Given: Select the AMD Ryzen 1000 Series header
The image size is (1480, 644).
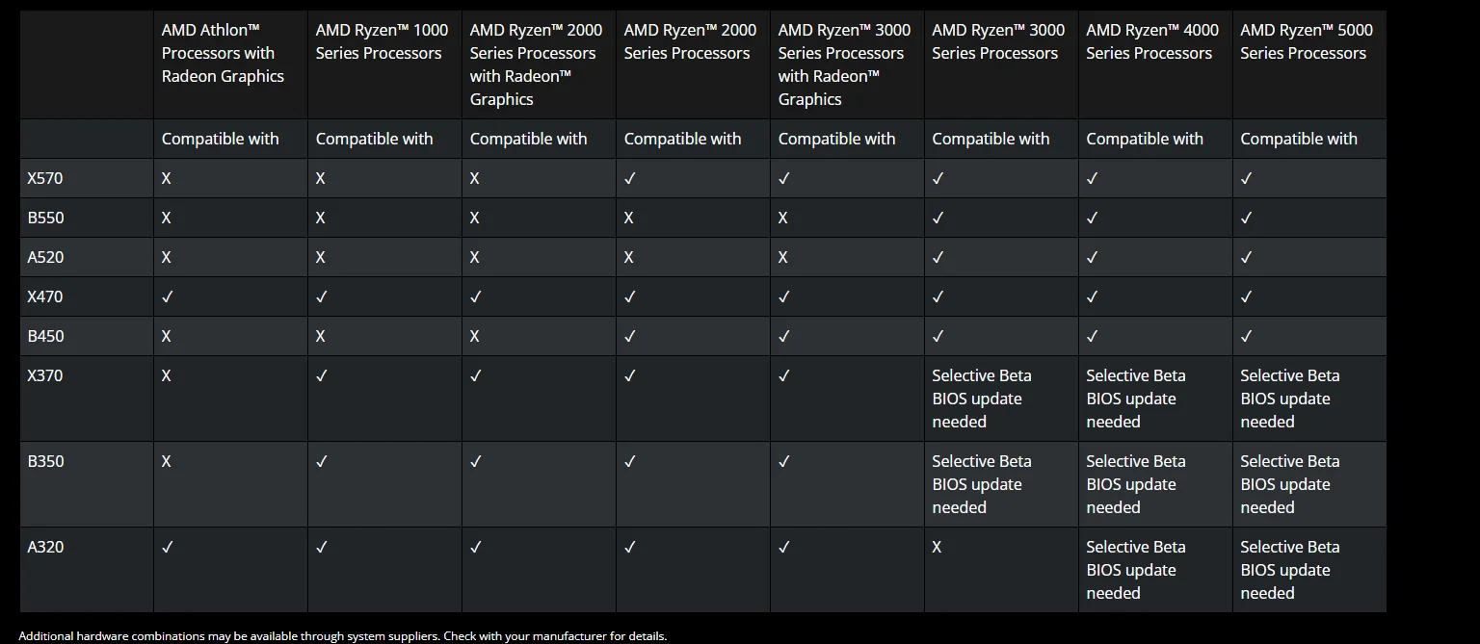Looking at the screenshot, I should (x=382, y=41).
